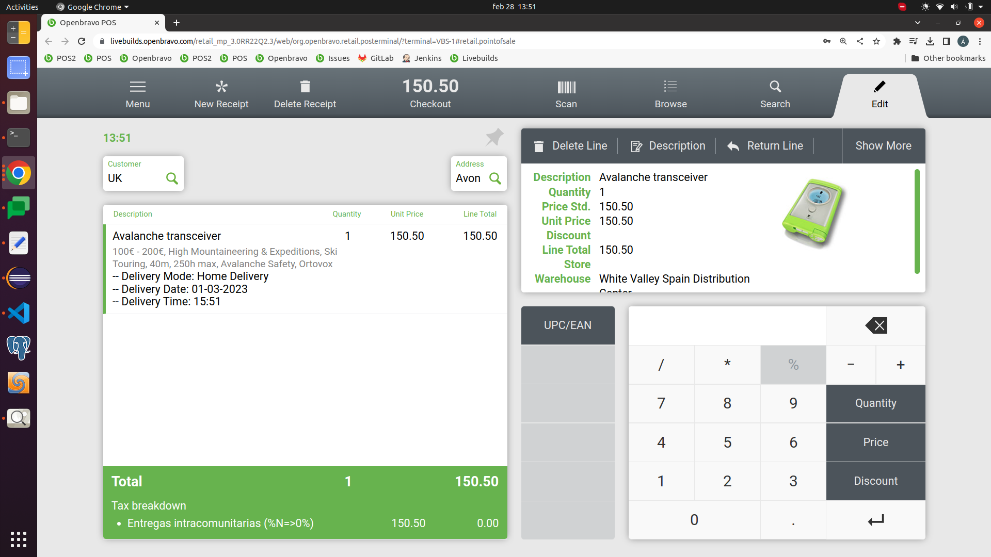991x557 pixels.
Task: Click the customer search magnifier icon
Action: pos(172,178)
